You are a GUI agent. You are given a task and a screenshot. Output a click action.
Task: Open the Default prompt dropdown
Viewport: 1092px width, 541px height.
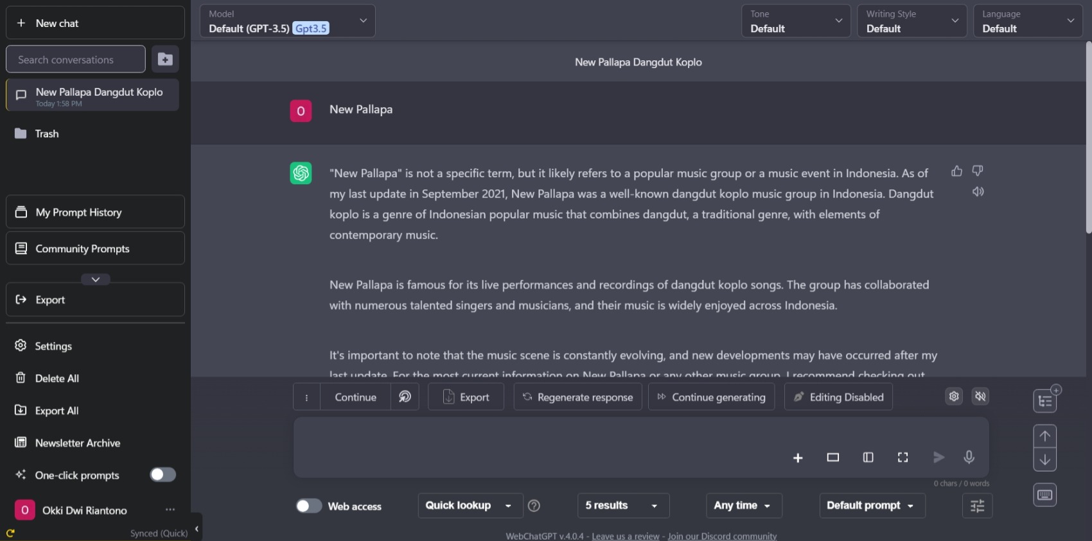[x=872, y=506]
